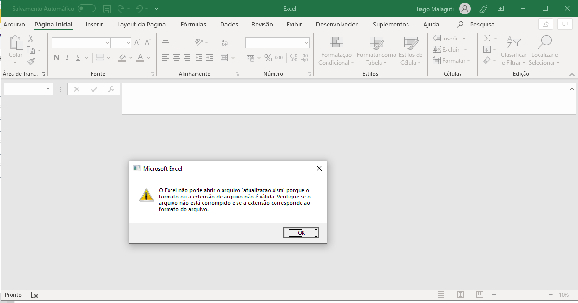This screenshot has height=303, width=578.
Task: Open the Arquivo tab
Action: [14, 25]
